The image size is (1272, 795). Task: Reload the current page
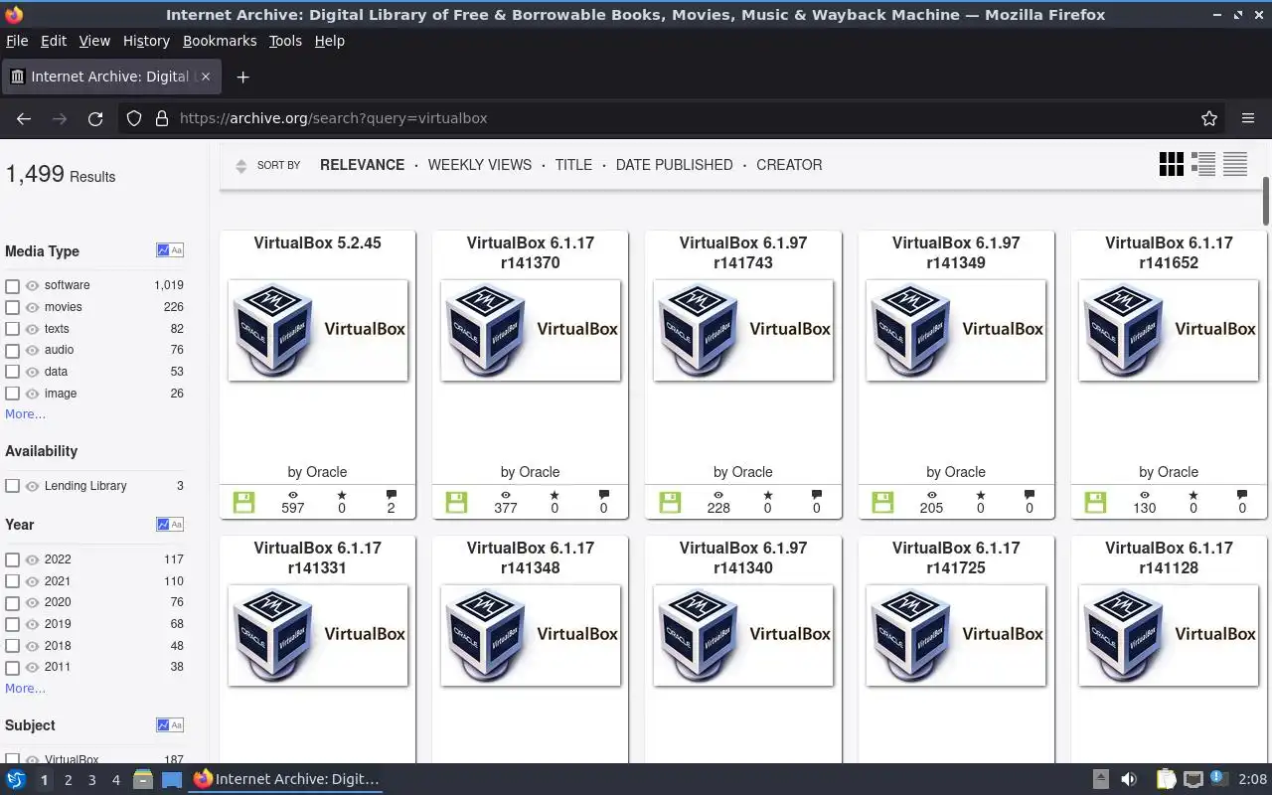95,118
